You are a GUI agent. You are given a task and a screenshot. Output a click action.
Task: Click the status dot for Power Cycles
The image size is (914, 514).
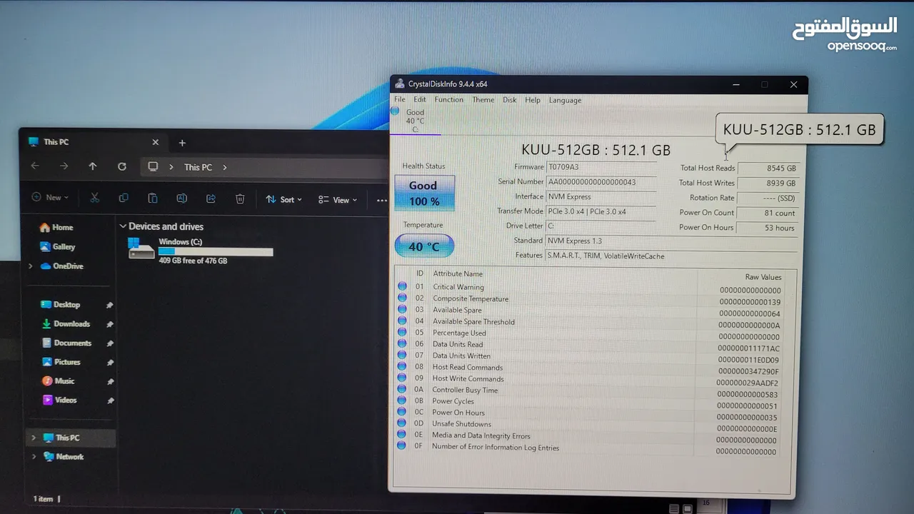[402, 400]
